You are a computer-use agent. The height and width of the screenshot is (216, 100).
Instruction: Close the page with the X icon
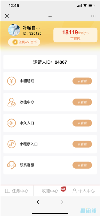(x=7, y=16)
